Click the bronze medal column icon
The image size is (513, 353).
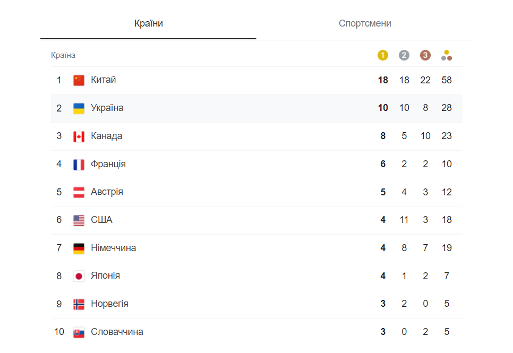(425, 55)
